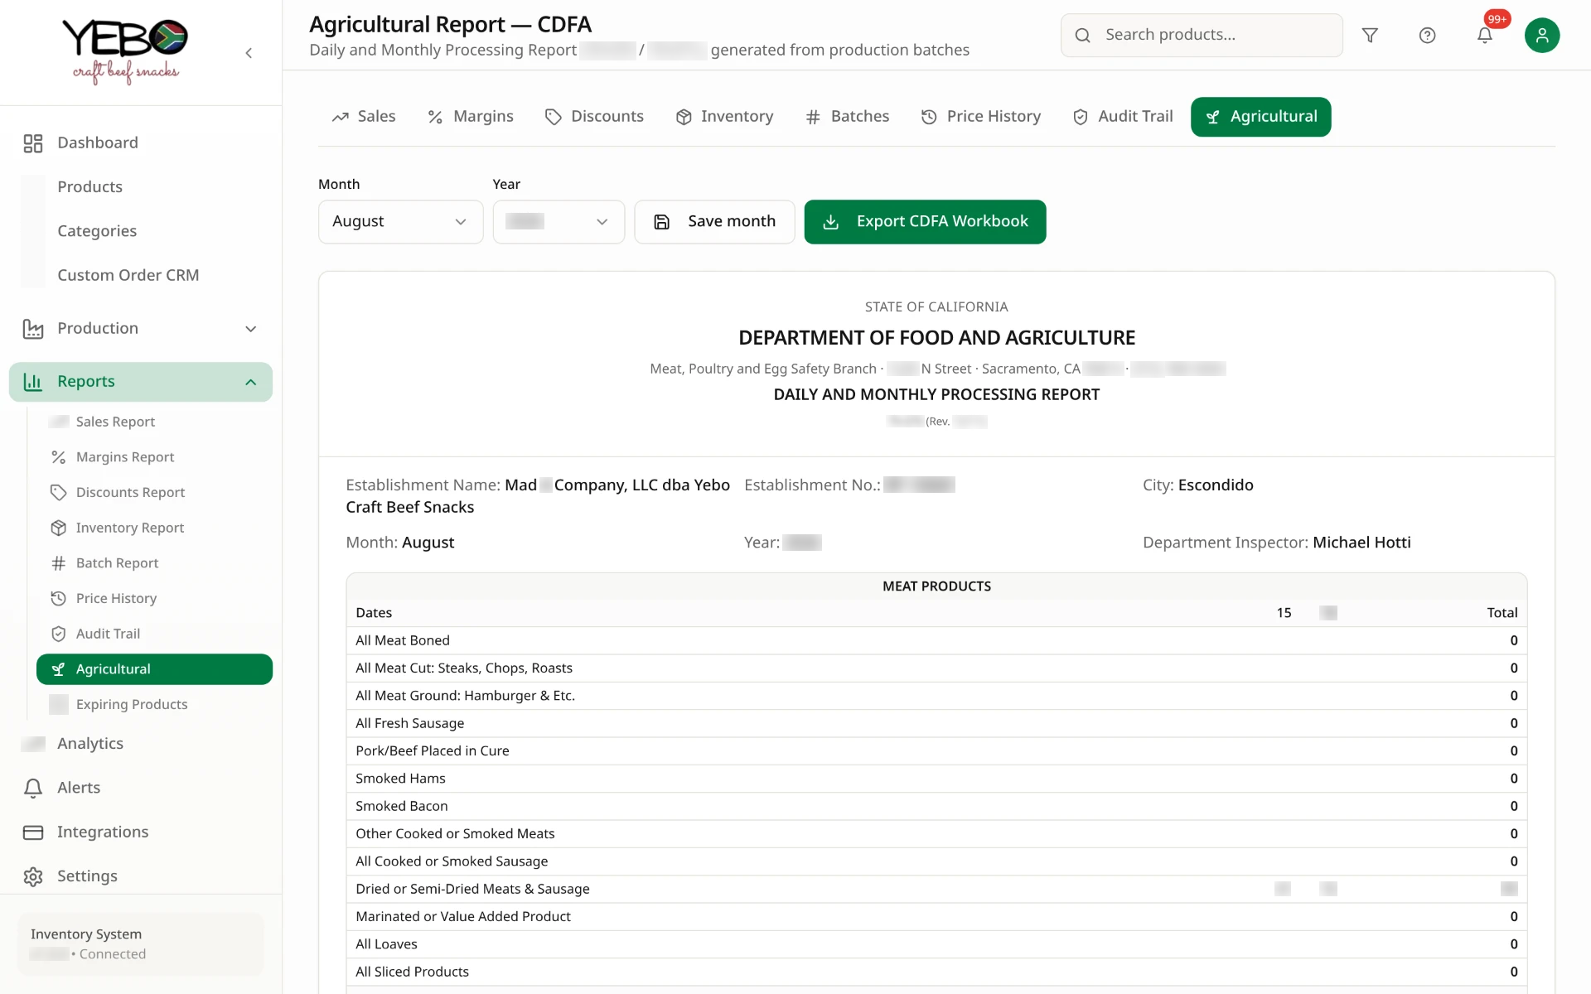Click the magnifier icon in search box
Image resolution: width=1591 pixels, height=994 pixels.
tap(1082, 35)
